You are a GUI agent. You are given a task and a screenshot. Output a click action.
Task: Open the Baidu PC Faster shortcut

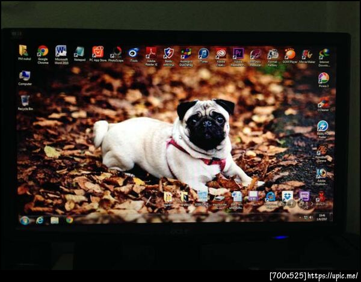322,129
